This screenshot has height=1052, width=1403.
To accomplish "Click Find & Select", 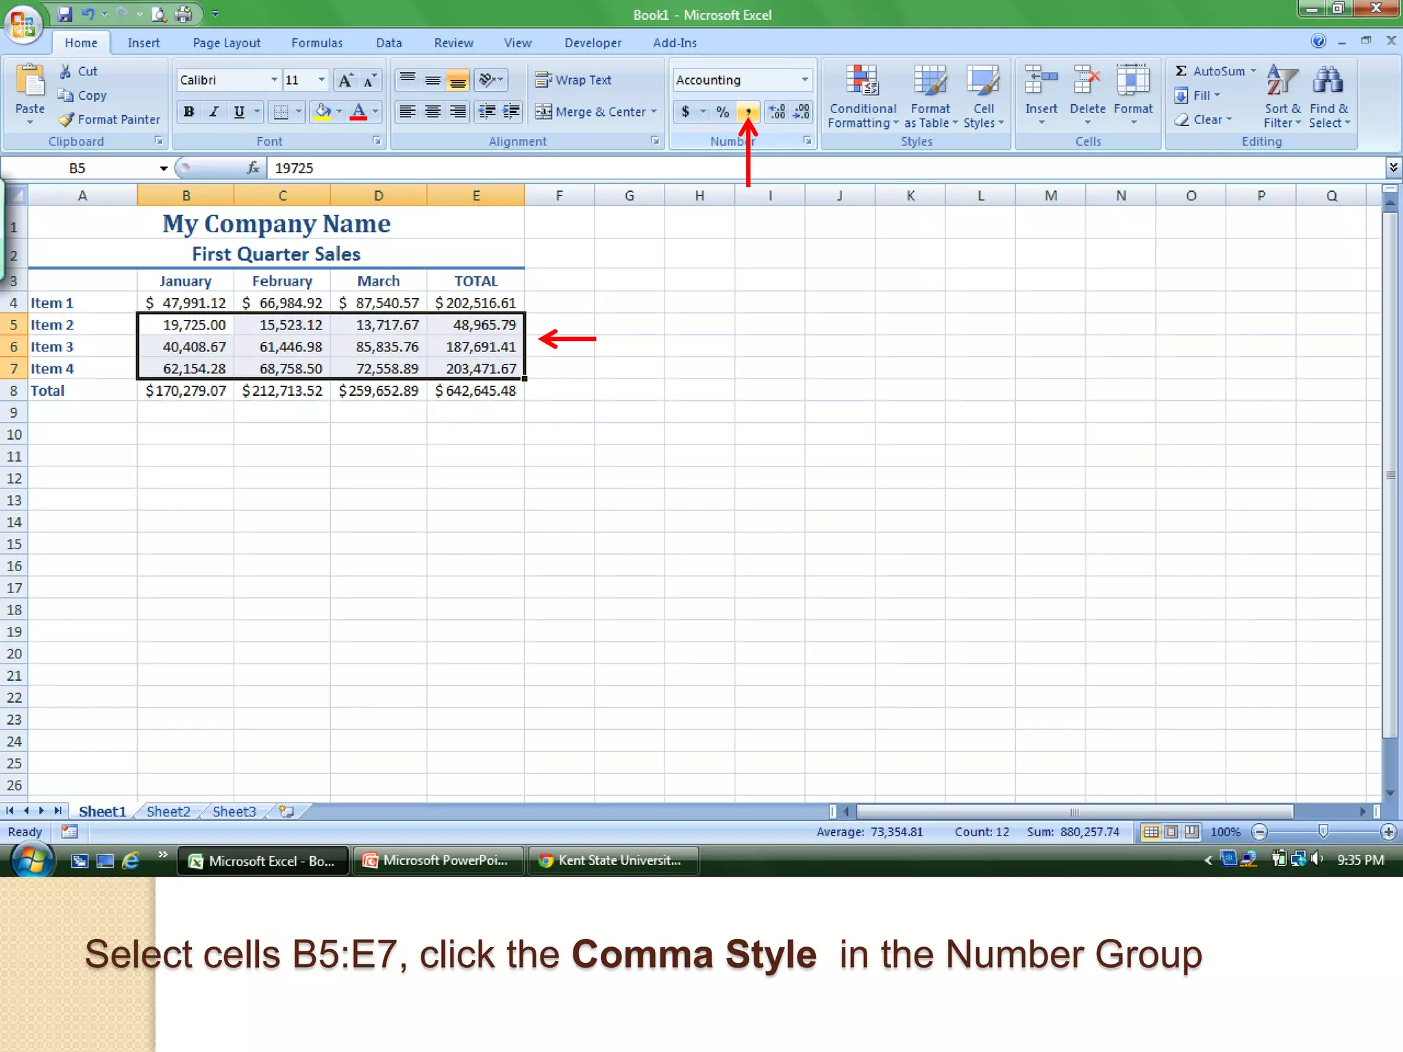I will click(x=1329, y=96).
